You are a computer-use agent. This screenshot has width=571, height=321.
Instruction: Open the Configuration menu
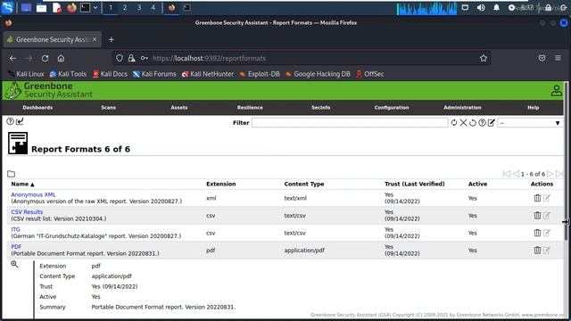pyautogui.click(x=392, y=107)
